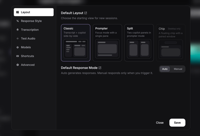Screen dimensions: 200x136
Task: Click the Transcription microphone icon
Action: [17, 30]
